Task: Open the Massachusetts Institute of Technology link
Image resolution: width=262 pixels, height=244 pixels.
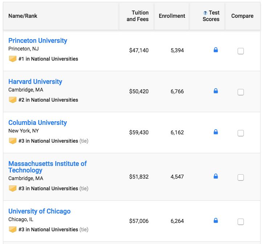Action: [47, 167]
